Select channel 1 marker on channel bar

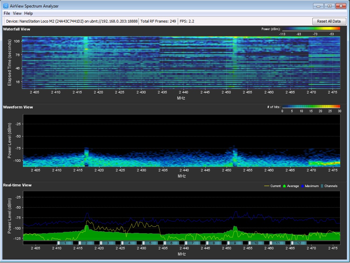(65, 243)
